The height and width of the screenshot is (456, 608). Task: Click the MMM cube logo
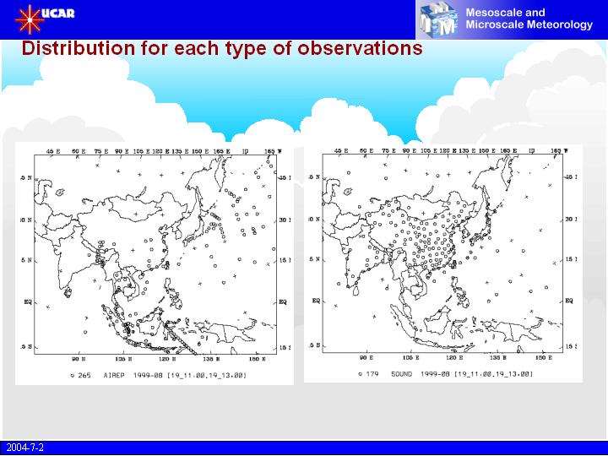[x=438, y=19]
